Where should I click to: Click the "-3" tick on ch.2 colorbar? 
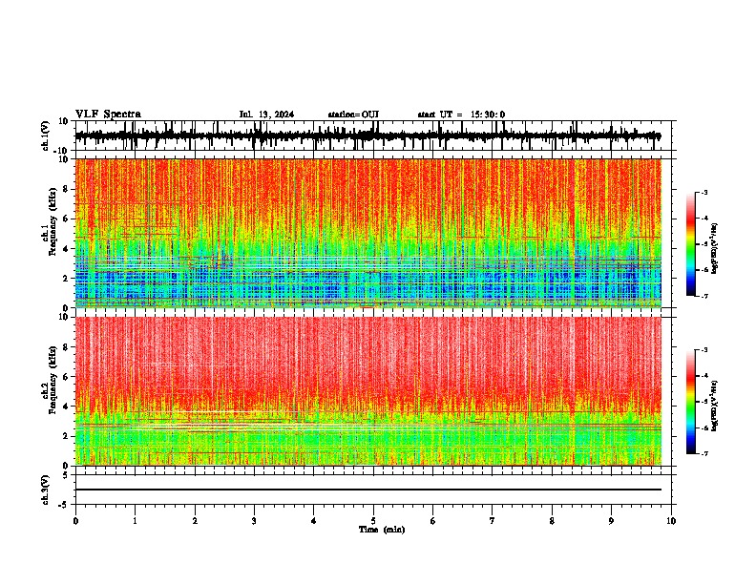click(703, 350)
